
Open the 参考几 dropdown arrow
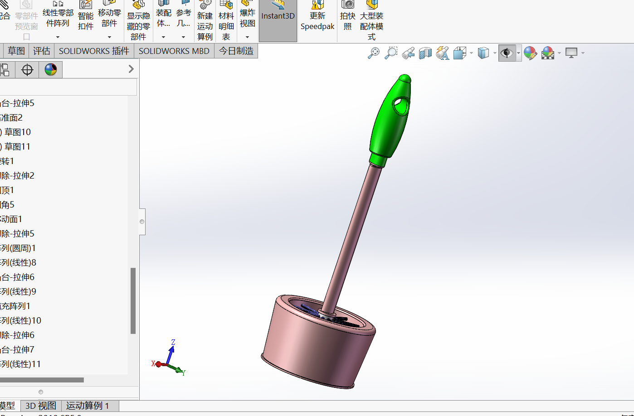(183, 37)
